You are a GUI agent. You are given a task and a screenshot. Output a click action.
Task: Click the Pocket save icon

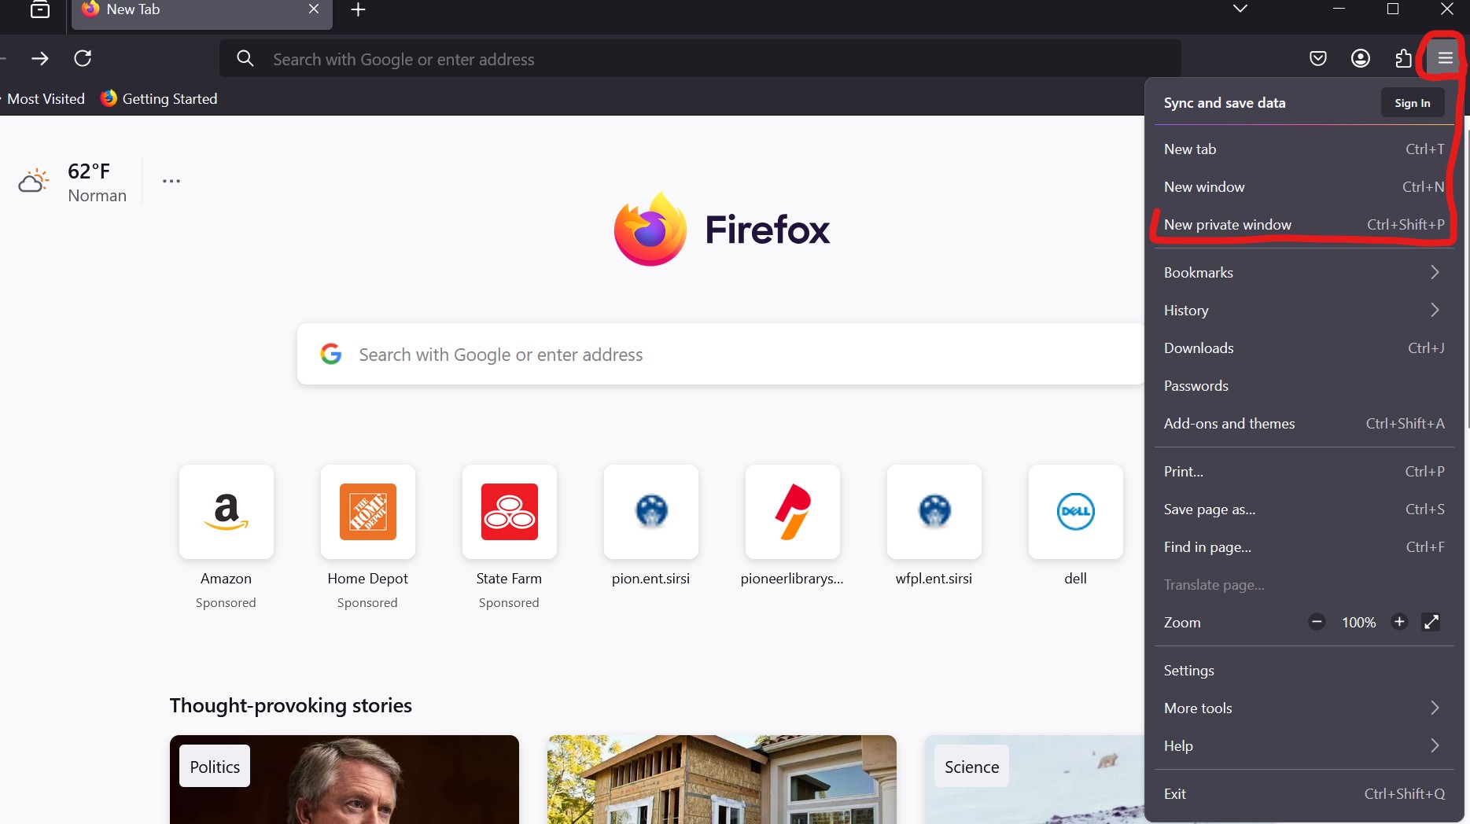[x=1318, y=58]
